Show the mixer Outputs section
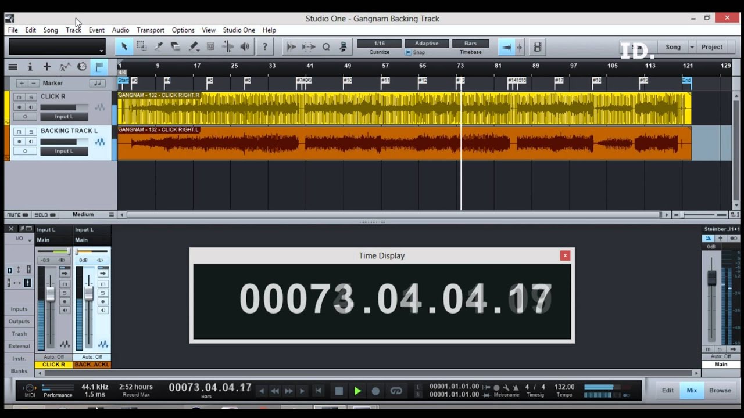Screen dimensions: 744x418 pos(19,322)
